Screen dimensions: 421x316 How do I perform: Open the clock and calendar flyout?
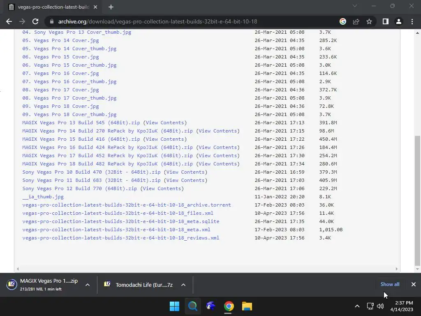click(402, 306)
